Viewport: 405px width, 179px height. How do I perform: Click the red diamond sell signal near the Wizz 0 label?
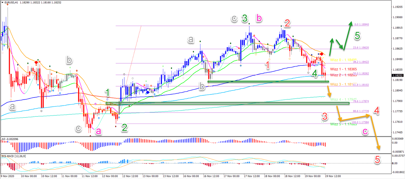[x=322, y=54]
